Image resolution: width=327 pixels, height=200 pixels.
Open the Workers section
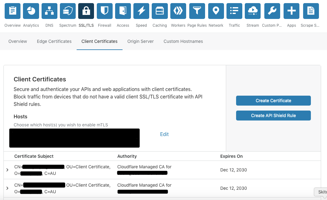(178, 11)
